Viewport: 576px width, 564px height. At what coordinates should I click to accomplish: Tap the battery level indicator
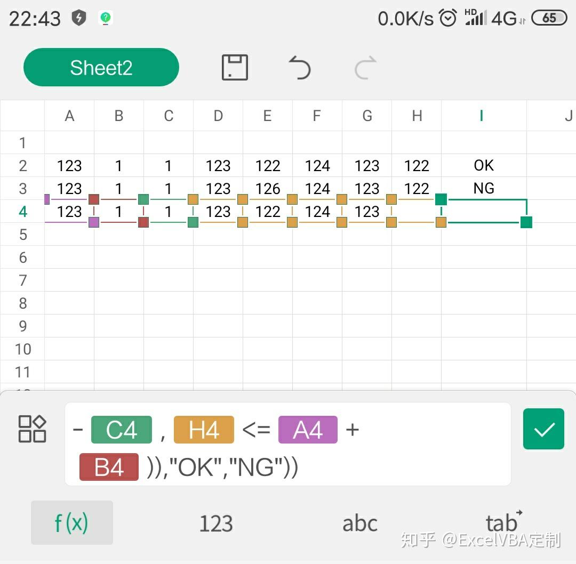(549, 18)
